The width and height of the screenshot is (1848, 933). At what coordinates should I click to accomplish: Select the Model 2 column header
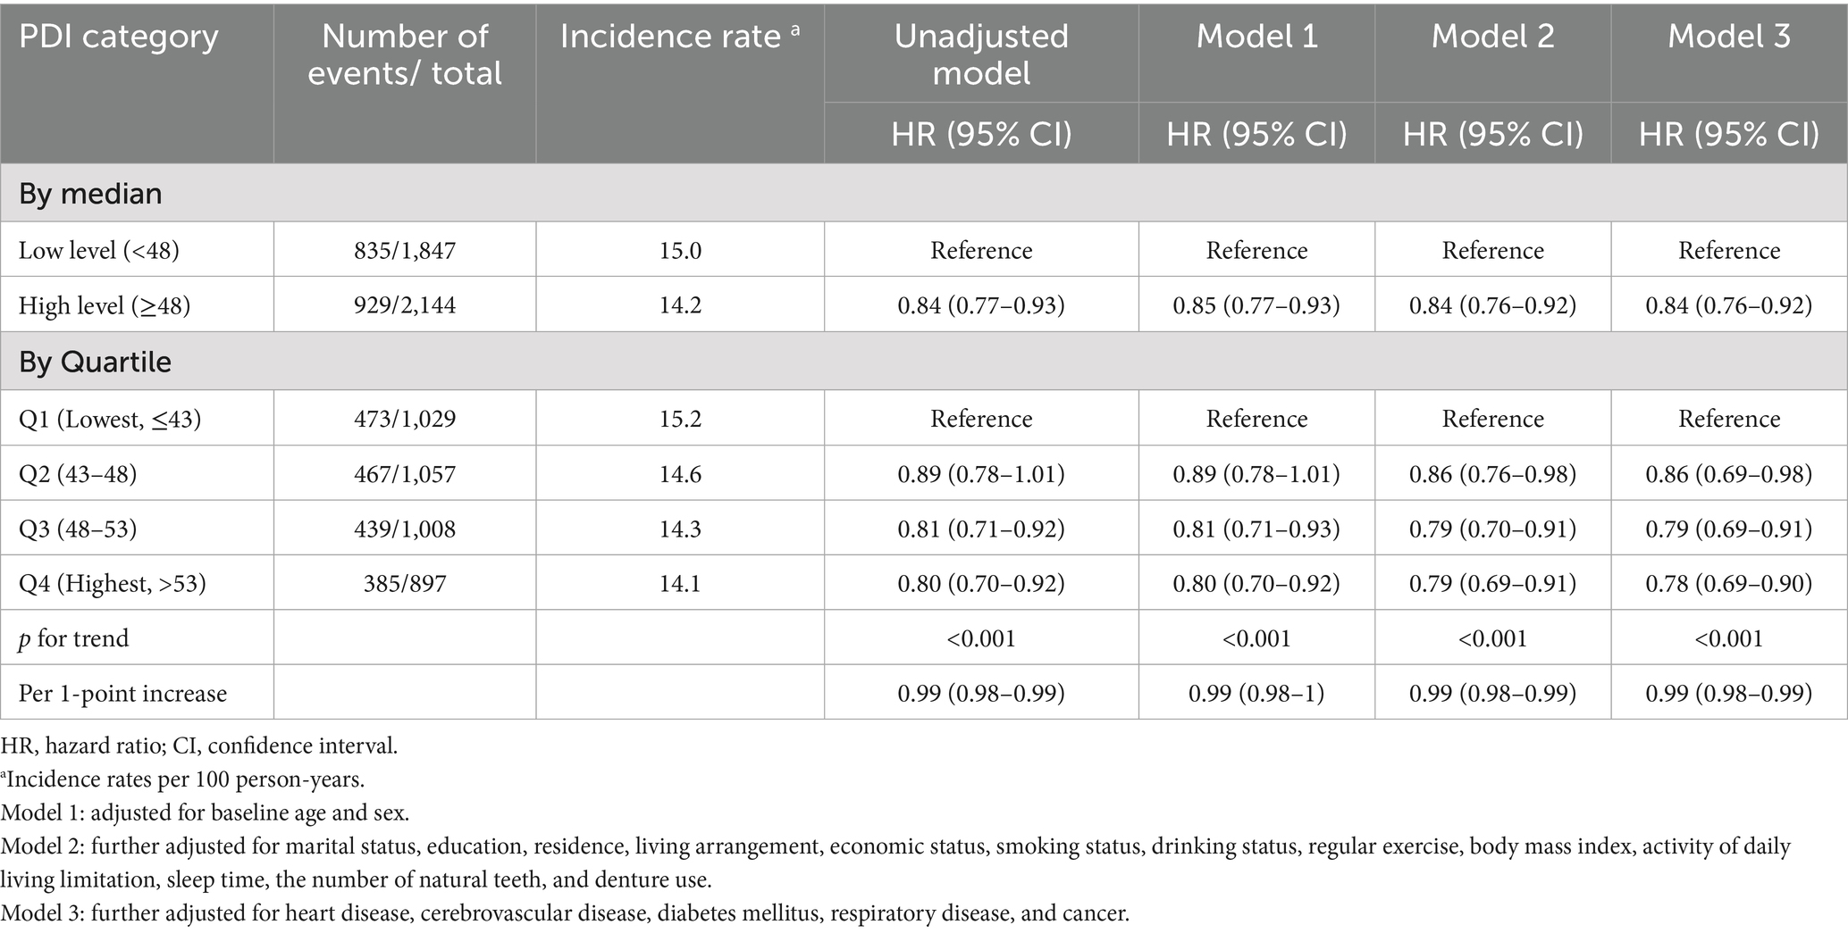[1492, 37]
